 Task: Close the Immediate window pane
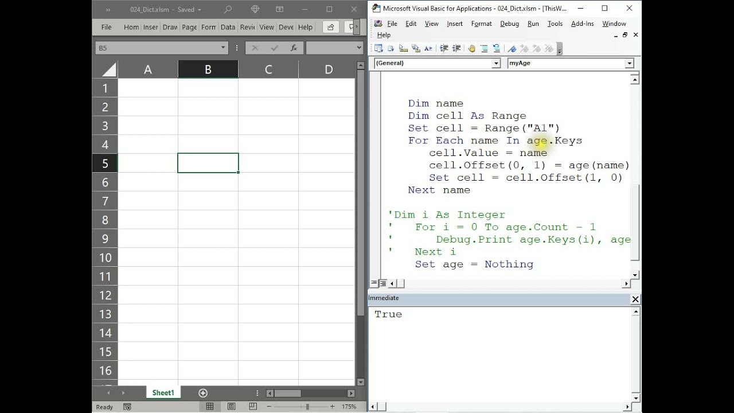pos(635,299)
